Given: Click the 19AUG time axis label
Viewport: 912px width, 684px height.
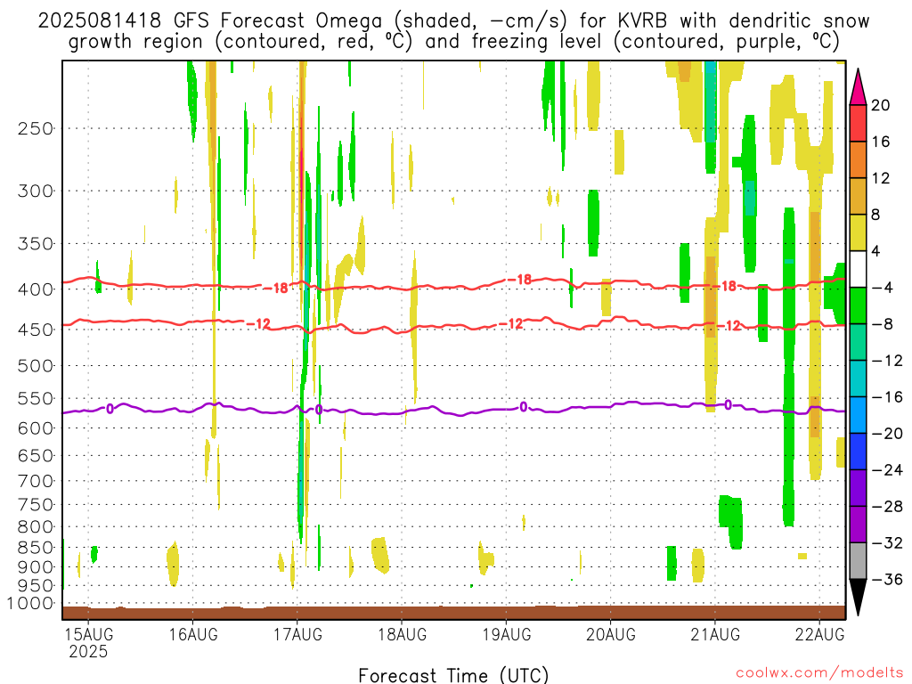Looking at the screenshot, I should point(506,634).
